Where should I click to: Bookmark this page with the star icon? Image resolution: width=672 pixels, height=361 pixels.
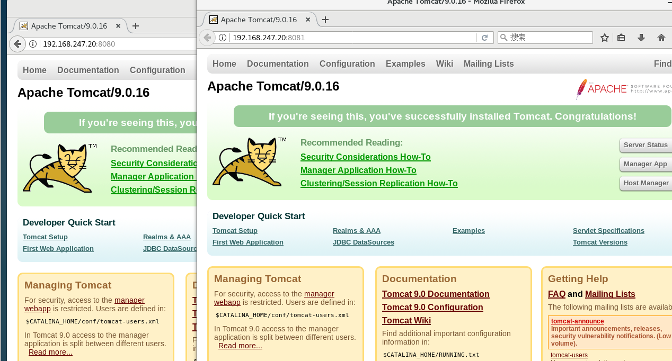(x=605, y=38)
